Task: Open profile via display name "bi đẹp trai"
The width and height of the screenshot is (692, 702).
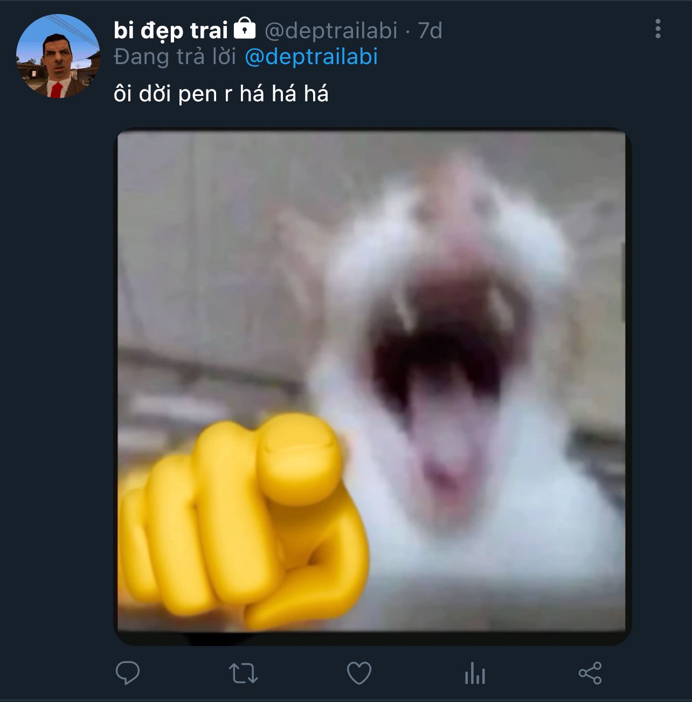Action: coord(171,31)
